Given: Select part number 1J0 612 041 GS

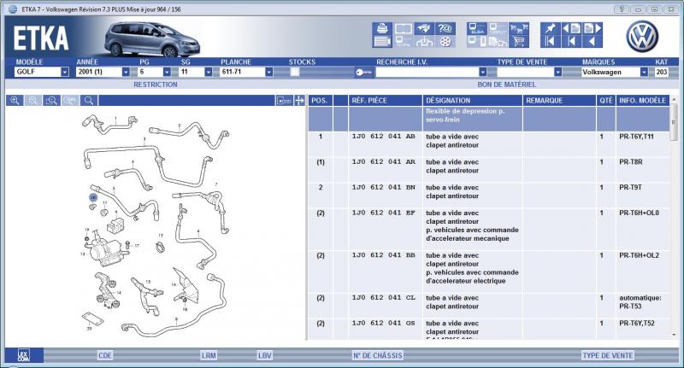Looking at the screenshot, I should 383,323.
